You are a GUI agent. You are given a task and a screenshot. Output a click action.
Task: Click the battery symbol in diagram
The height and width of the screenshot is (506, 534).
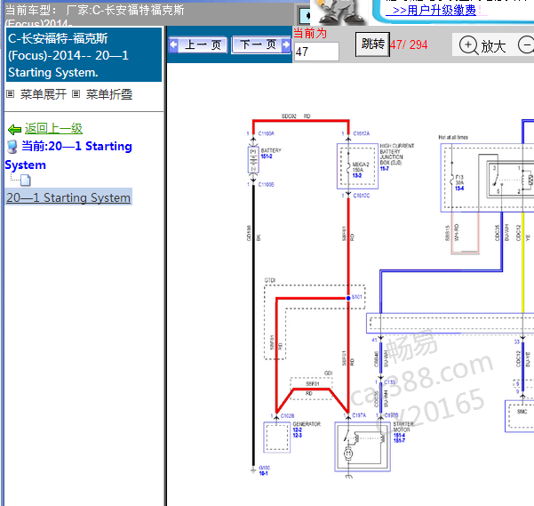253,159
